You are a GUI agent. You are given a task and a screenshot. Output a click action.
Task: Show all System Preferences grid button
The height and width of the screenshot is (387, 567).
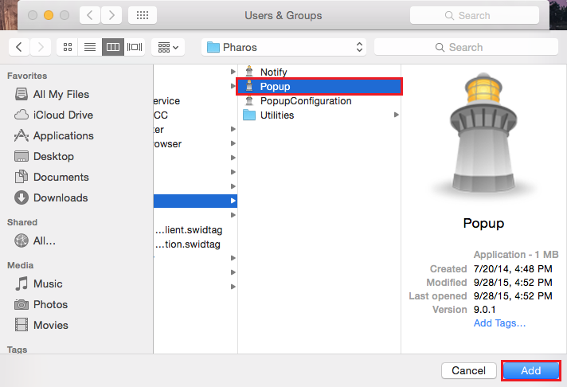[143, 15]
